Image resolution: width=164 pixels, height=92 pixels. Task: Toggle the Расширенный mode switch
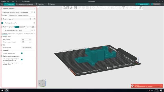click(33, 27)
